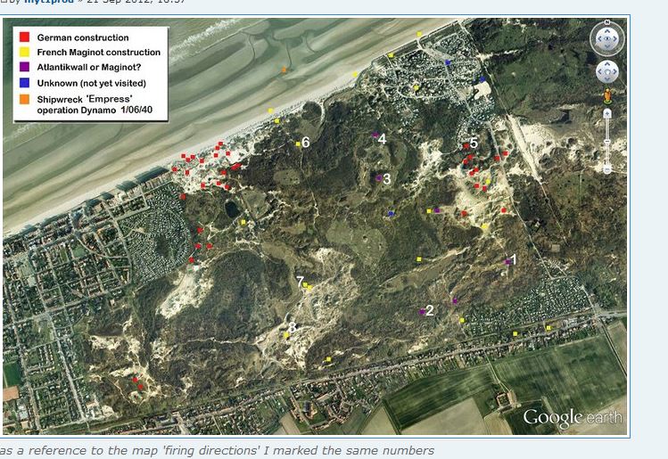668x459 pixels.
Task: Click the "Shipwreck 'Empress'" legend text
Action: coord(85,99)
